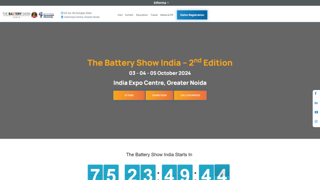Click the header date 03-04-05 October 2024
This screenshot has width=320, height=180.
[78, 13]
